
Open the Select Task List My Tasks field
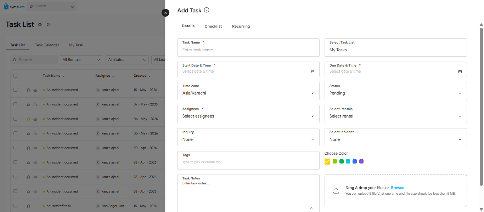(x=396, y=47)
